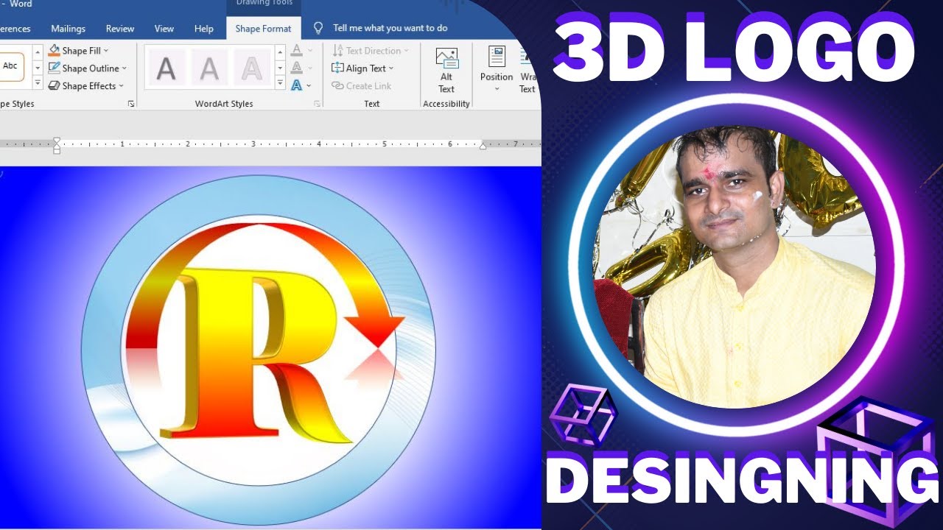Viewport: 943px width, 530px height.
Task: Open the Shape Styles dialog launcher
Action: (131, 105)
